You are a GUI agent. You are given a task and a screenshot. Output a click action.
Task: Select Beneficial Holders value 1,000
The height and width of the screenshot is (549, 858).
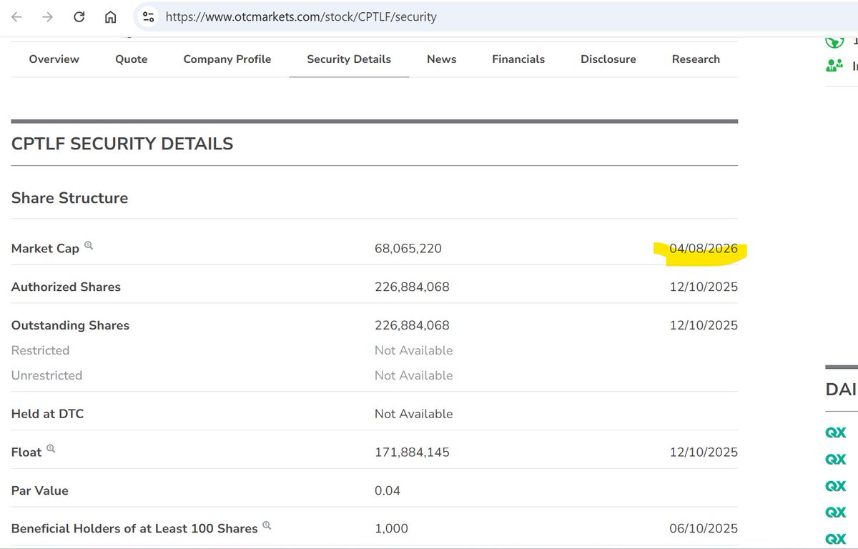click(x=391, y=529)
